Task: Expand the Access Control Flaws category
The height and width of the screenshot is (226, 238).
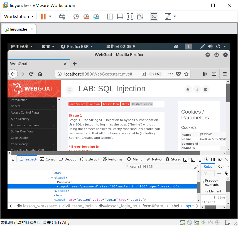Action: click(32, 113)
